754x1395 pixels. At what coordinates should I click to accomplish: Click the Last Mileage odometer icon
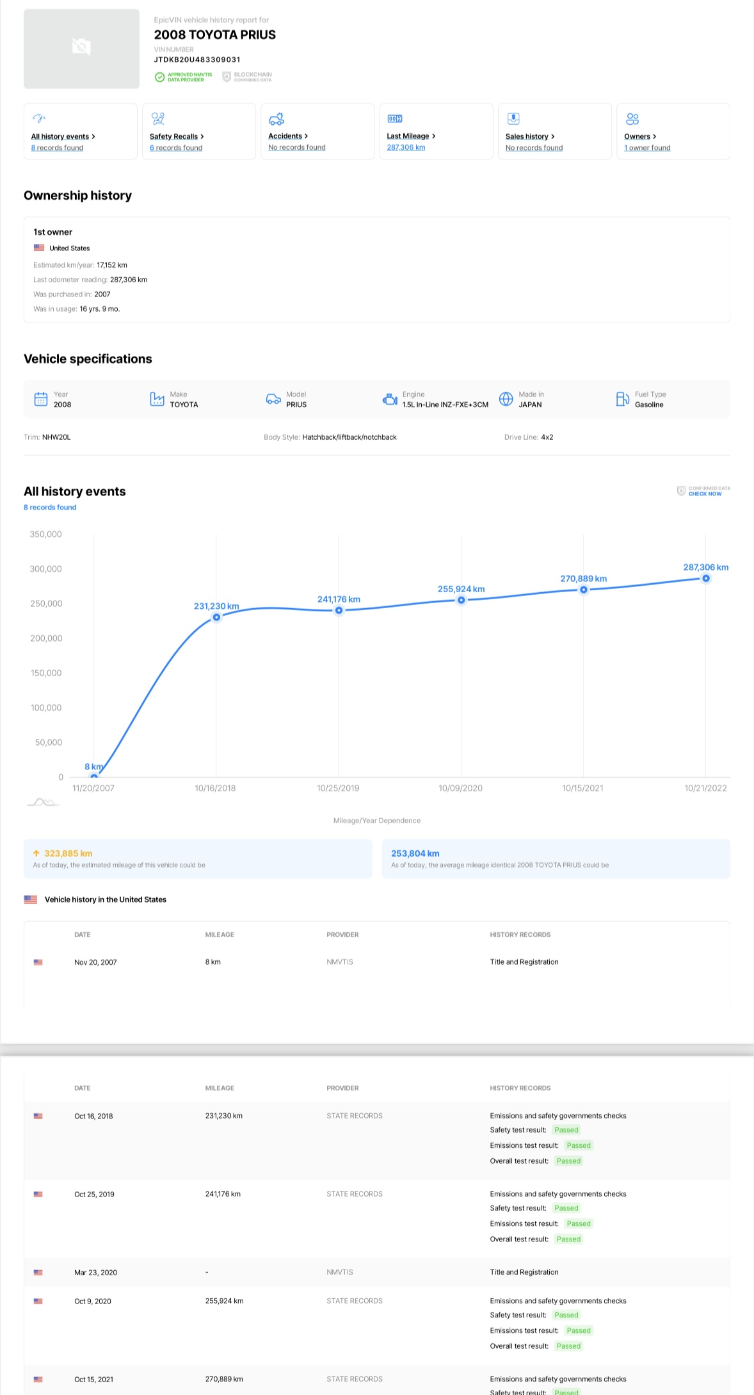coord(394,118)
